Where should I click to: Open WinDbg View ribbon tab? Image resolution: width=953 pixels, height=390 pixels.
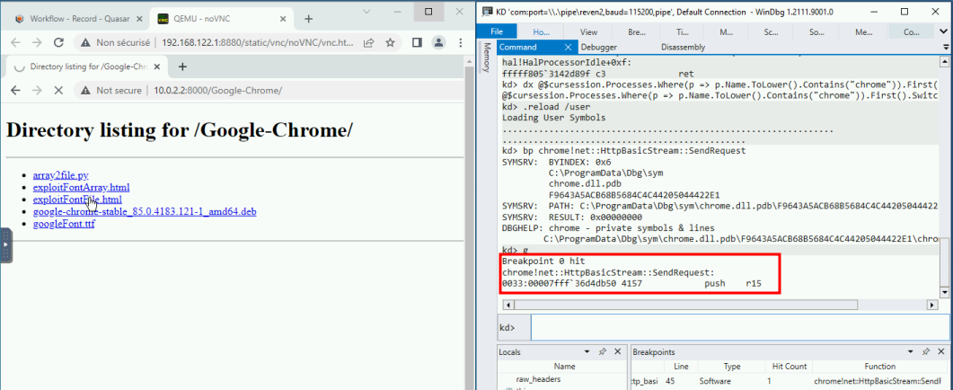[588, 31]
